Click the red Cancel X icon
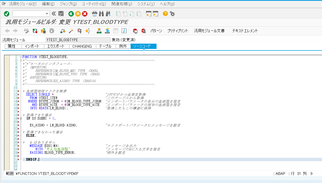Screen dimensions: 322x183 pos(85,14)
